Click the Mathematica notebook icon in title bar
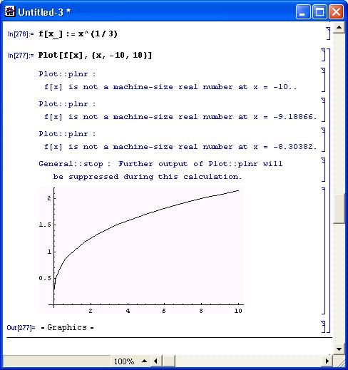This screenshot has width=348, height=370. (x=9, y=11)
